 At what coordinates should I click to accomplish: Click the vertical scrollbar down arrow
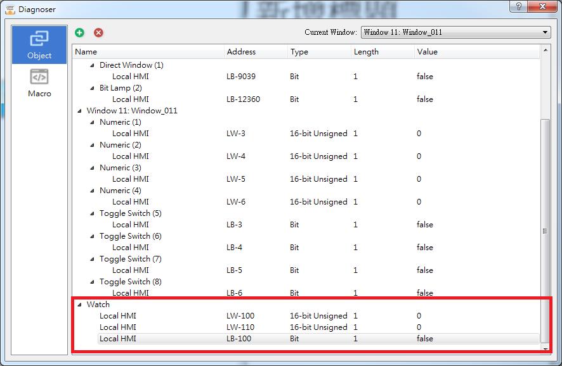pyautogui.click(x=545, y=348)
